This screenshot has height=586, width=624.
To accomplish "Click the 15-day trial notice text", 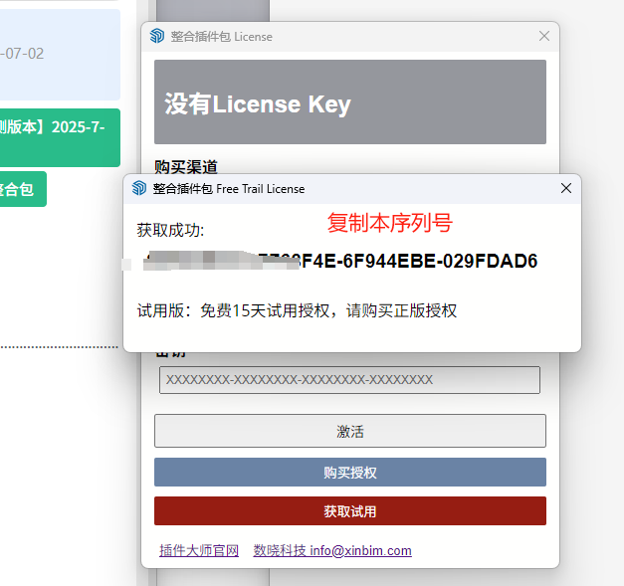I will [x=297, y=310].
